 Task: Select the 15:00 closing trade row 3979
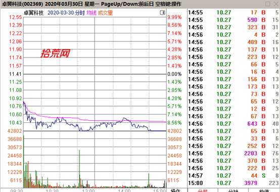pyautogui.click(x=234, y=183)
